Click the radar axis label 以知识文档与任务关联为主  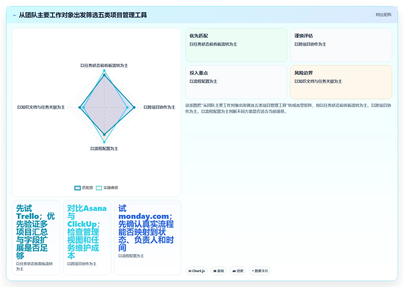tap(41, 107)
